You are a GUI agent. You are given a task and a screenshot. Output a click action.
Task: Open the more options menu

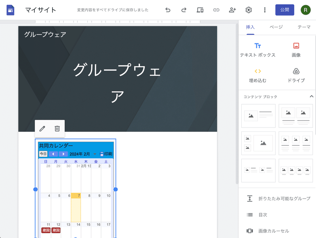click(x=265, y=10)
